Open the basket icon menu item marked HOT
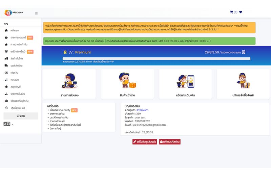 pyautogui.click(x=19, y=37)
